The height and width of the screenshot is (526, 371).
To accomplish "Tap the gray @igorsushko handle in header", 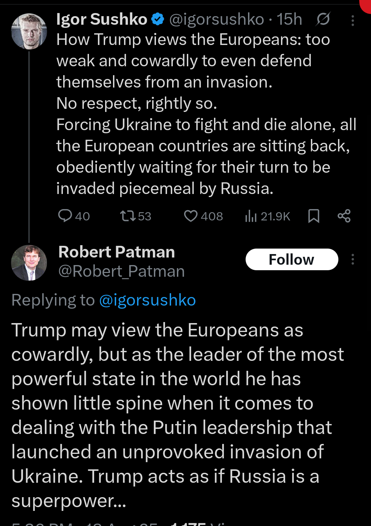I will (x=217, y=19).
